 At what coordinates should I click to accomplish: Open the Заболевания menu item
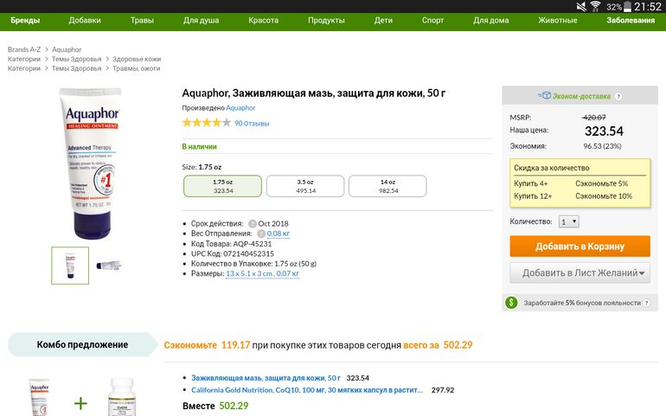click(630, 20)
